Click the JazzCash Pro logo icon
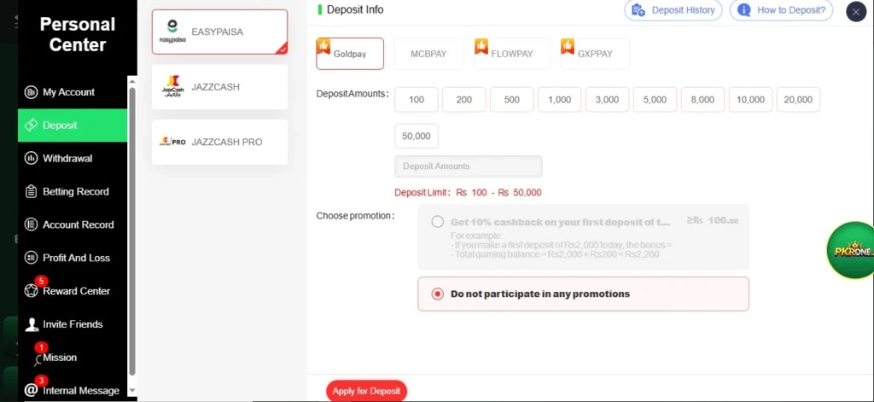874x402 pixels. point(172,142)
